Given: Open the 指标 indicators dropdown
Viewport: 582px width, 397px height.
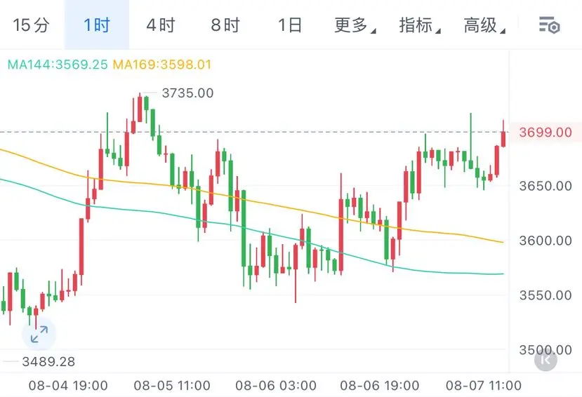Looking at the screenshot, I should 420,25.
